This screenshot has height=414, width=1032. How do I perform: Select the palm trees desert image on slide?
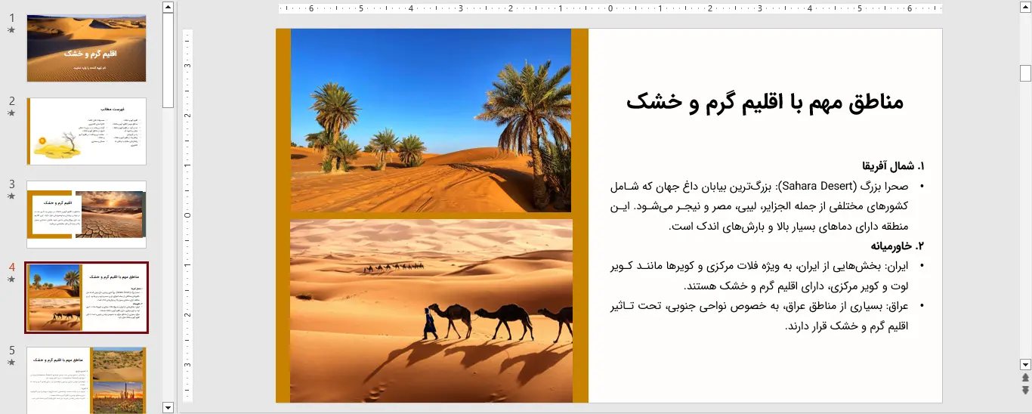tap(431, 121)
